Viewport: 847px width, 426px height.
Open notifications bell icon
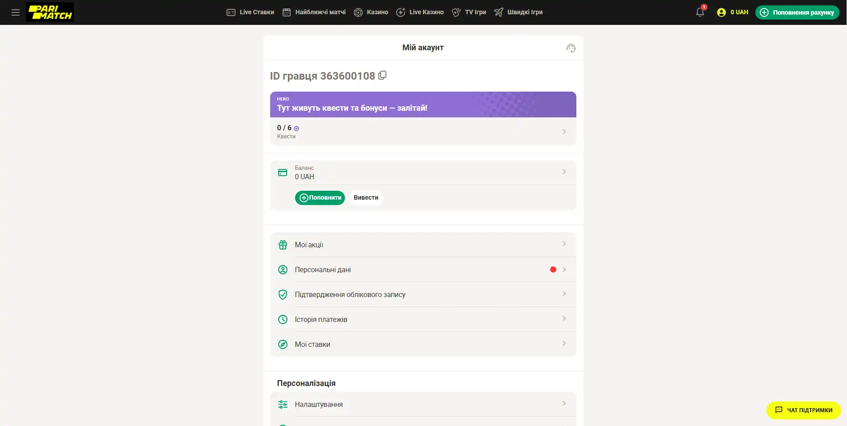pos(700,12)
